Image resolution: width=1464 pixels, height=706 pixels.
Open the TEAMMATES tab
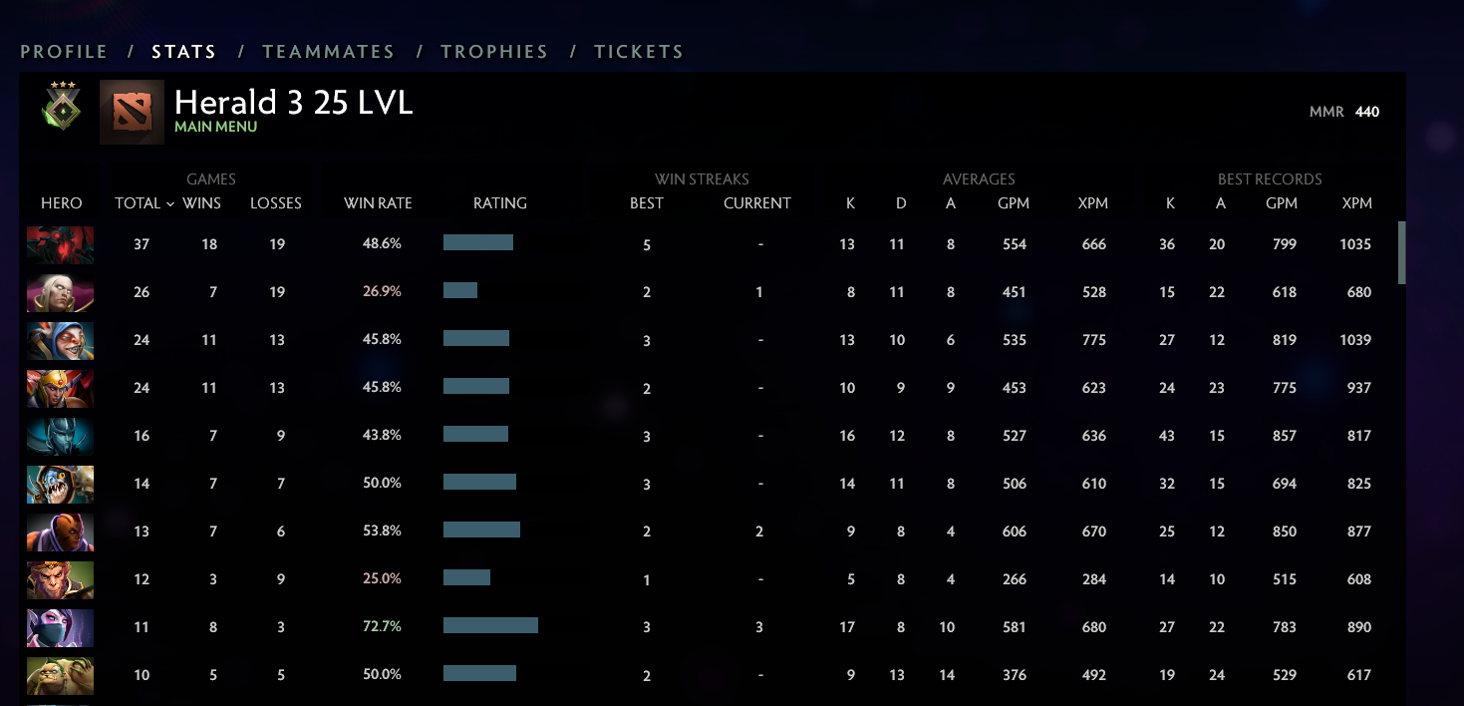(x=332, y=51)
